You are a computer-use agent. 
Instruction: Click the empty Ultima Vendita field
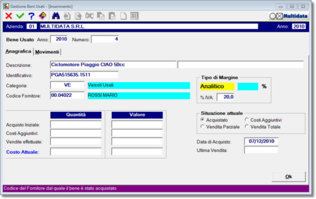tap(261, 150)
